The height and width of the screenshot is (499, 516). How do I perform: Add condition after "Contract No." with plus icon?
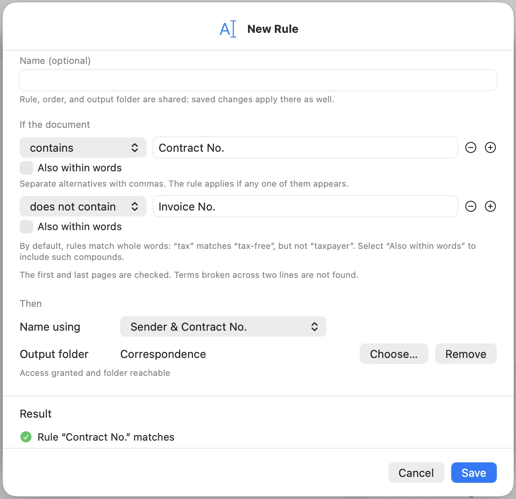point(490,148)
